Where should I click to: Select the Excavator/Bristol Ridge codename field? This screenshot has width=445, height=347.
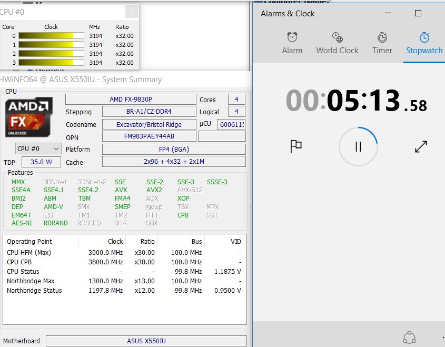coord(149,124)
